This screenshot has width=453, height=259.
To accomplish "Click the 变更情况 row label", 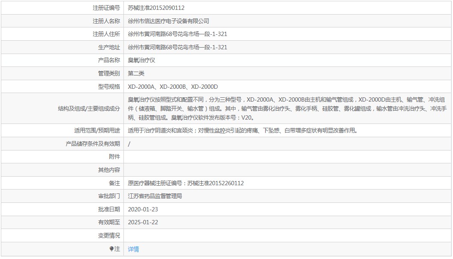I will (109, 235).
